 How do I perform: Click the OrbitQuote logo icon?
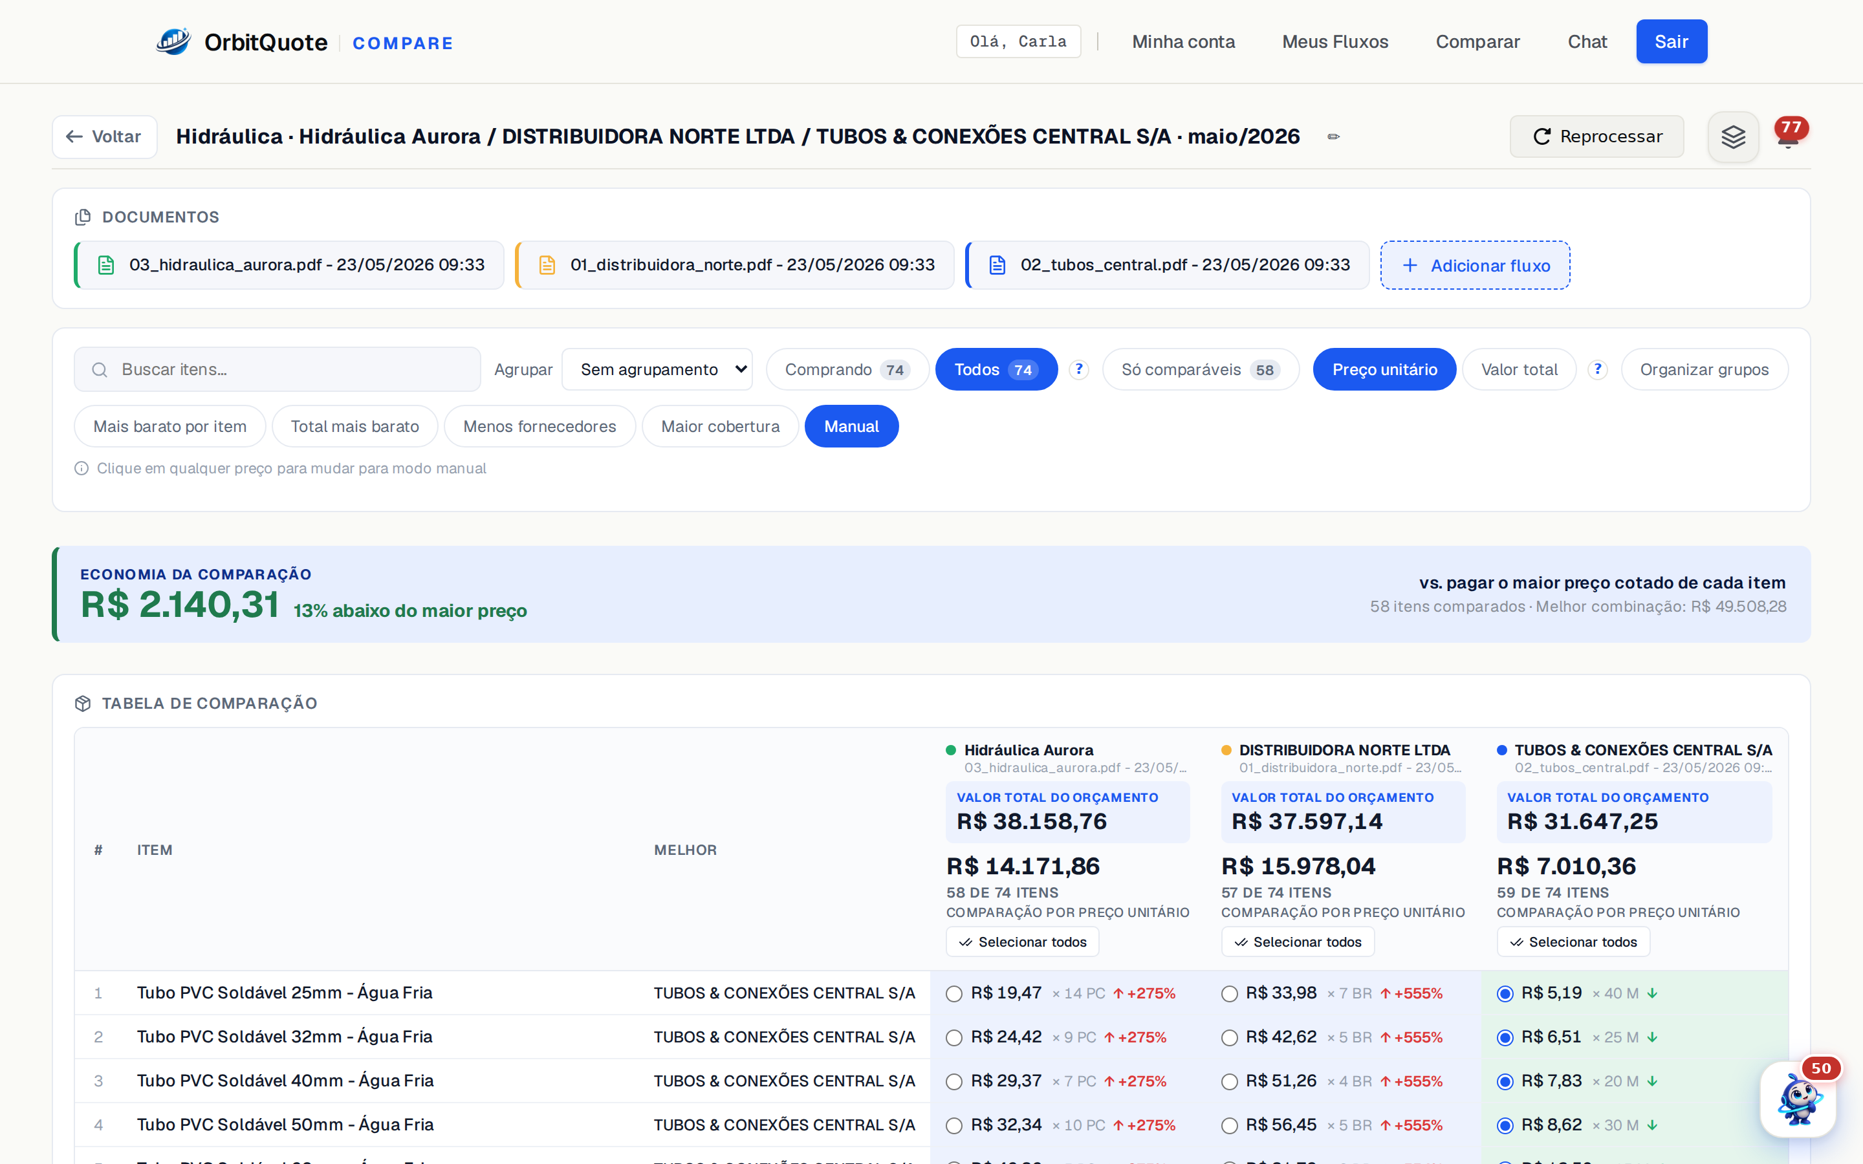[173, 41]
